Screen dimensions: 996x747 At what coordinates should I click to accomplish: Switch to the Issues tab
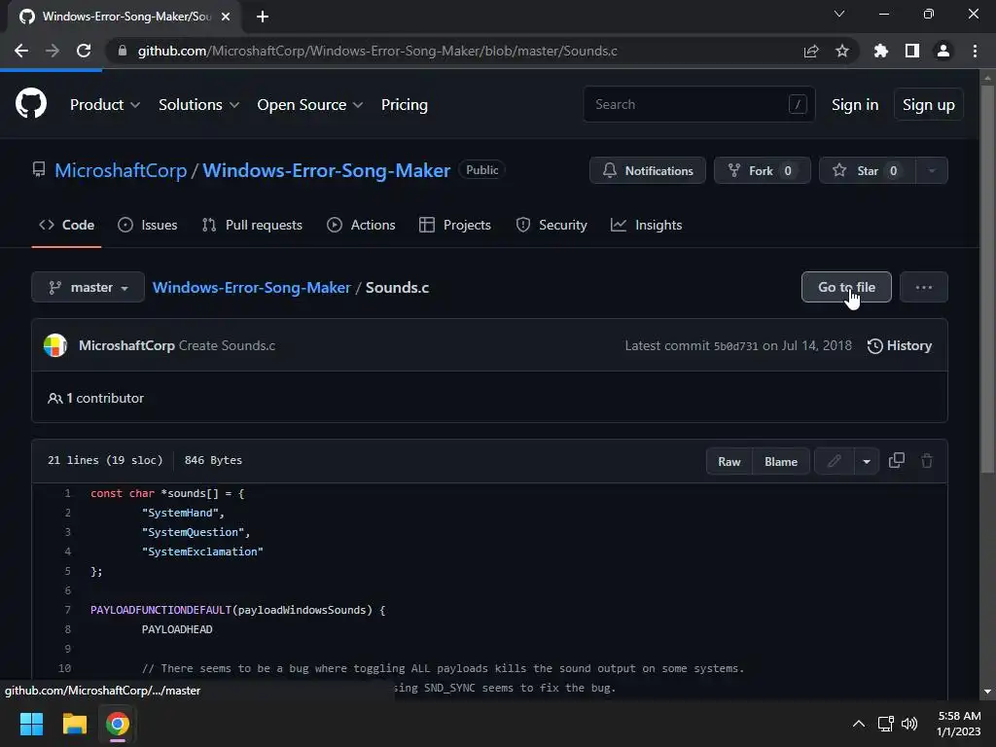click(x=148, y=225)
